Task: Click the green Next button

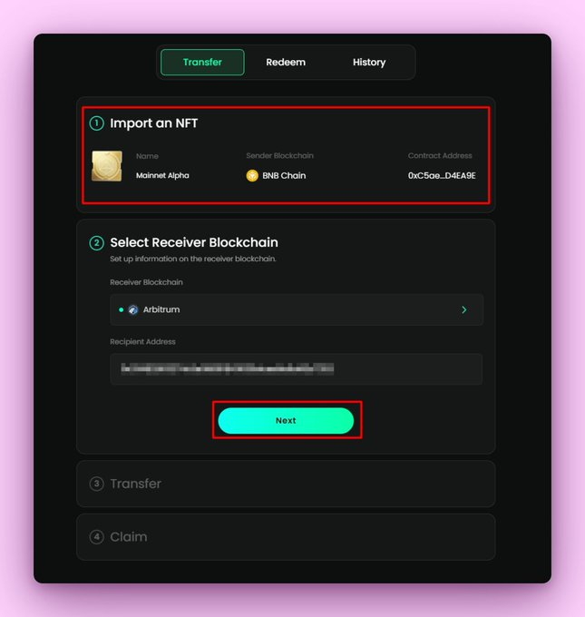Action: pyautogui.click(x=286, y=421)
